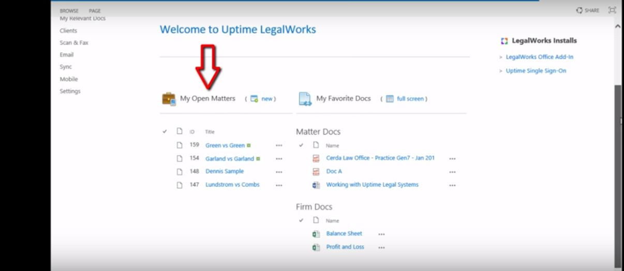Open the LegalWorks Office Add-In link
The height and width of the screenshot is (271, 624).
[x=540, y=57]
